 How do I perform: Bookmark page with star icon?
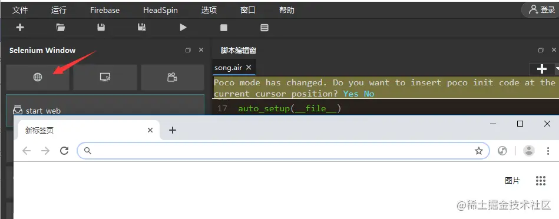pos(479,151)
